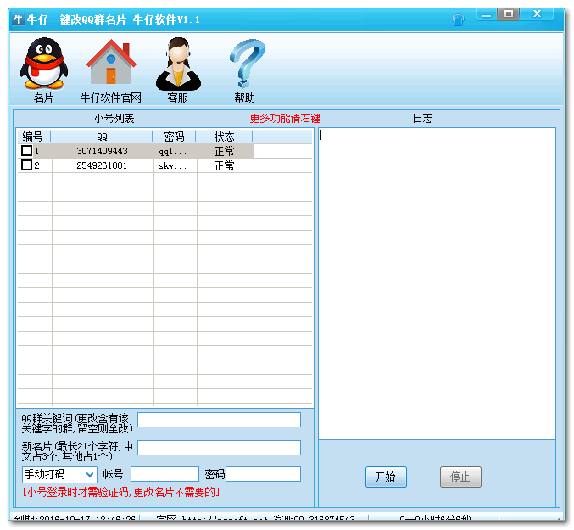Focus the 帐号 input field
This screenshot has width=574, height=530.
pyautogui.click(x=164, y=474)
